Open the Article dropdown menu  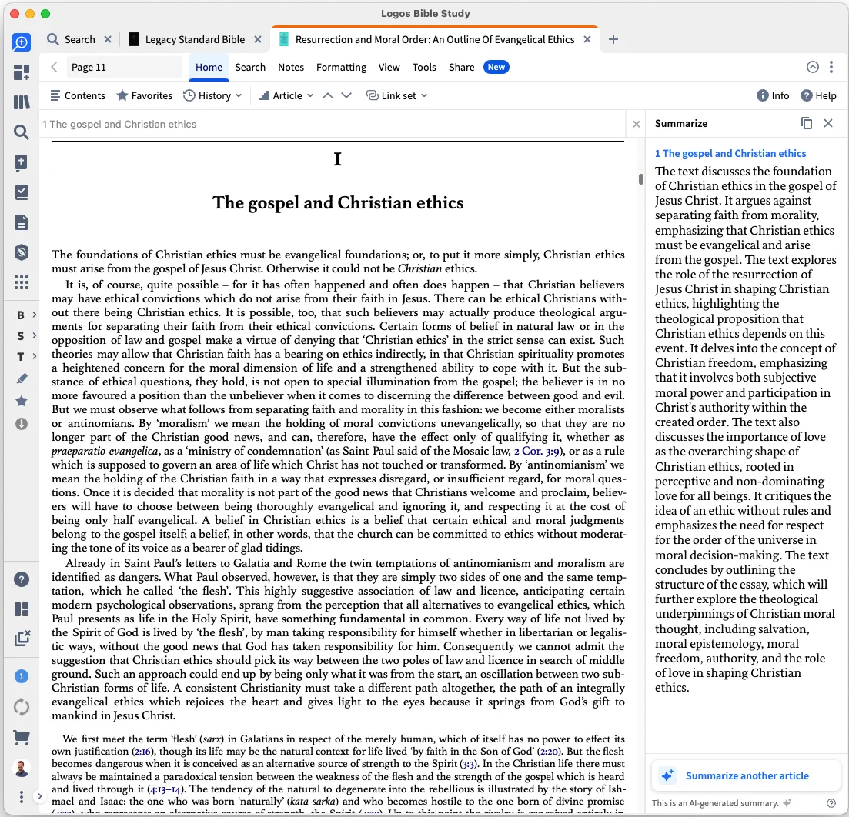click(286, 95)
